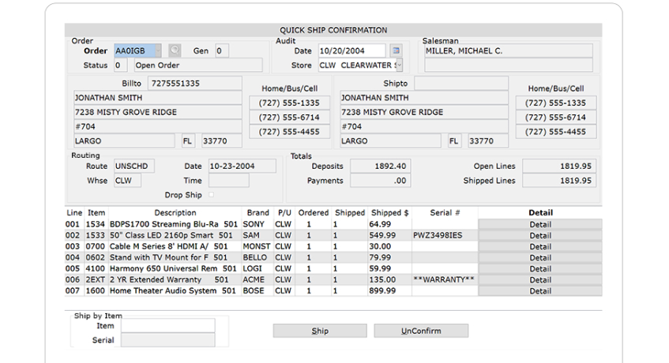Click the order search magnifier icon
Image resolution: width=669 pixels, height=363 pixels.
point(174,51)
